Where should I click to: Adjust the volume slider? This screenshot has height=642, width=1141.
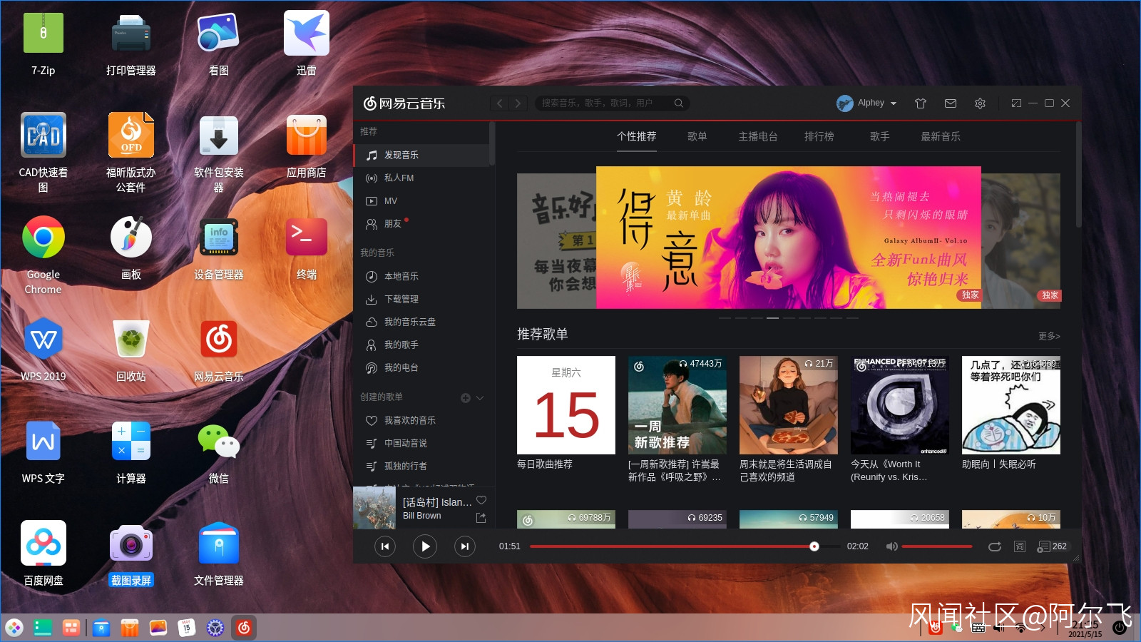pos(937,546)
